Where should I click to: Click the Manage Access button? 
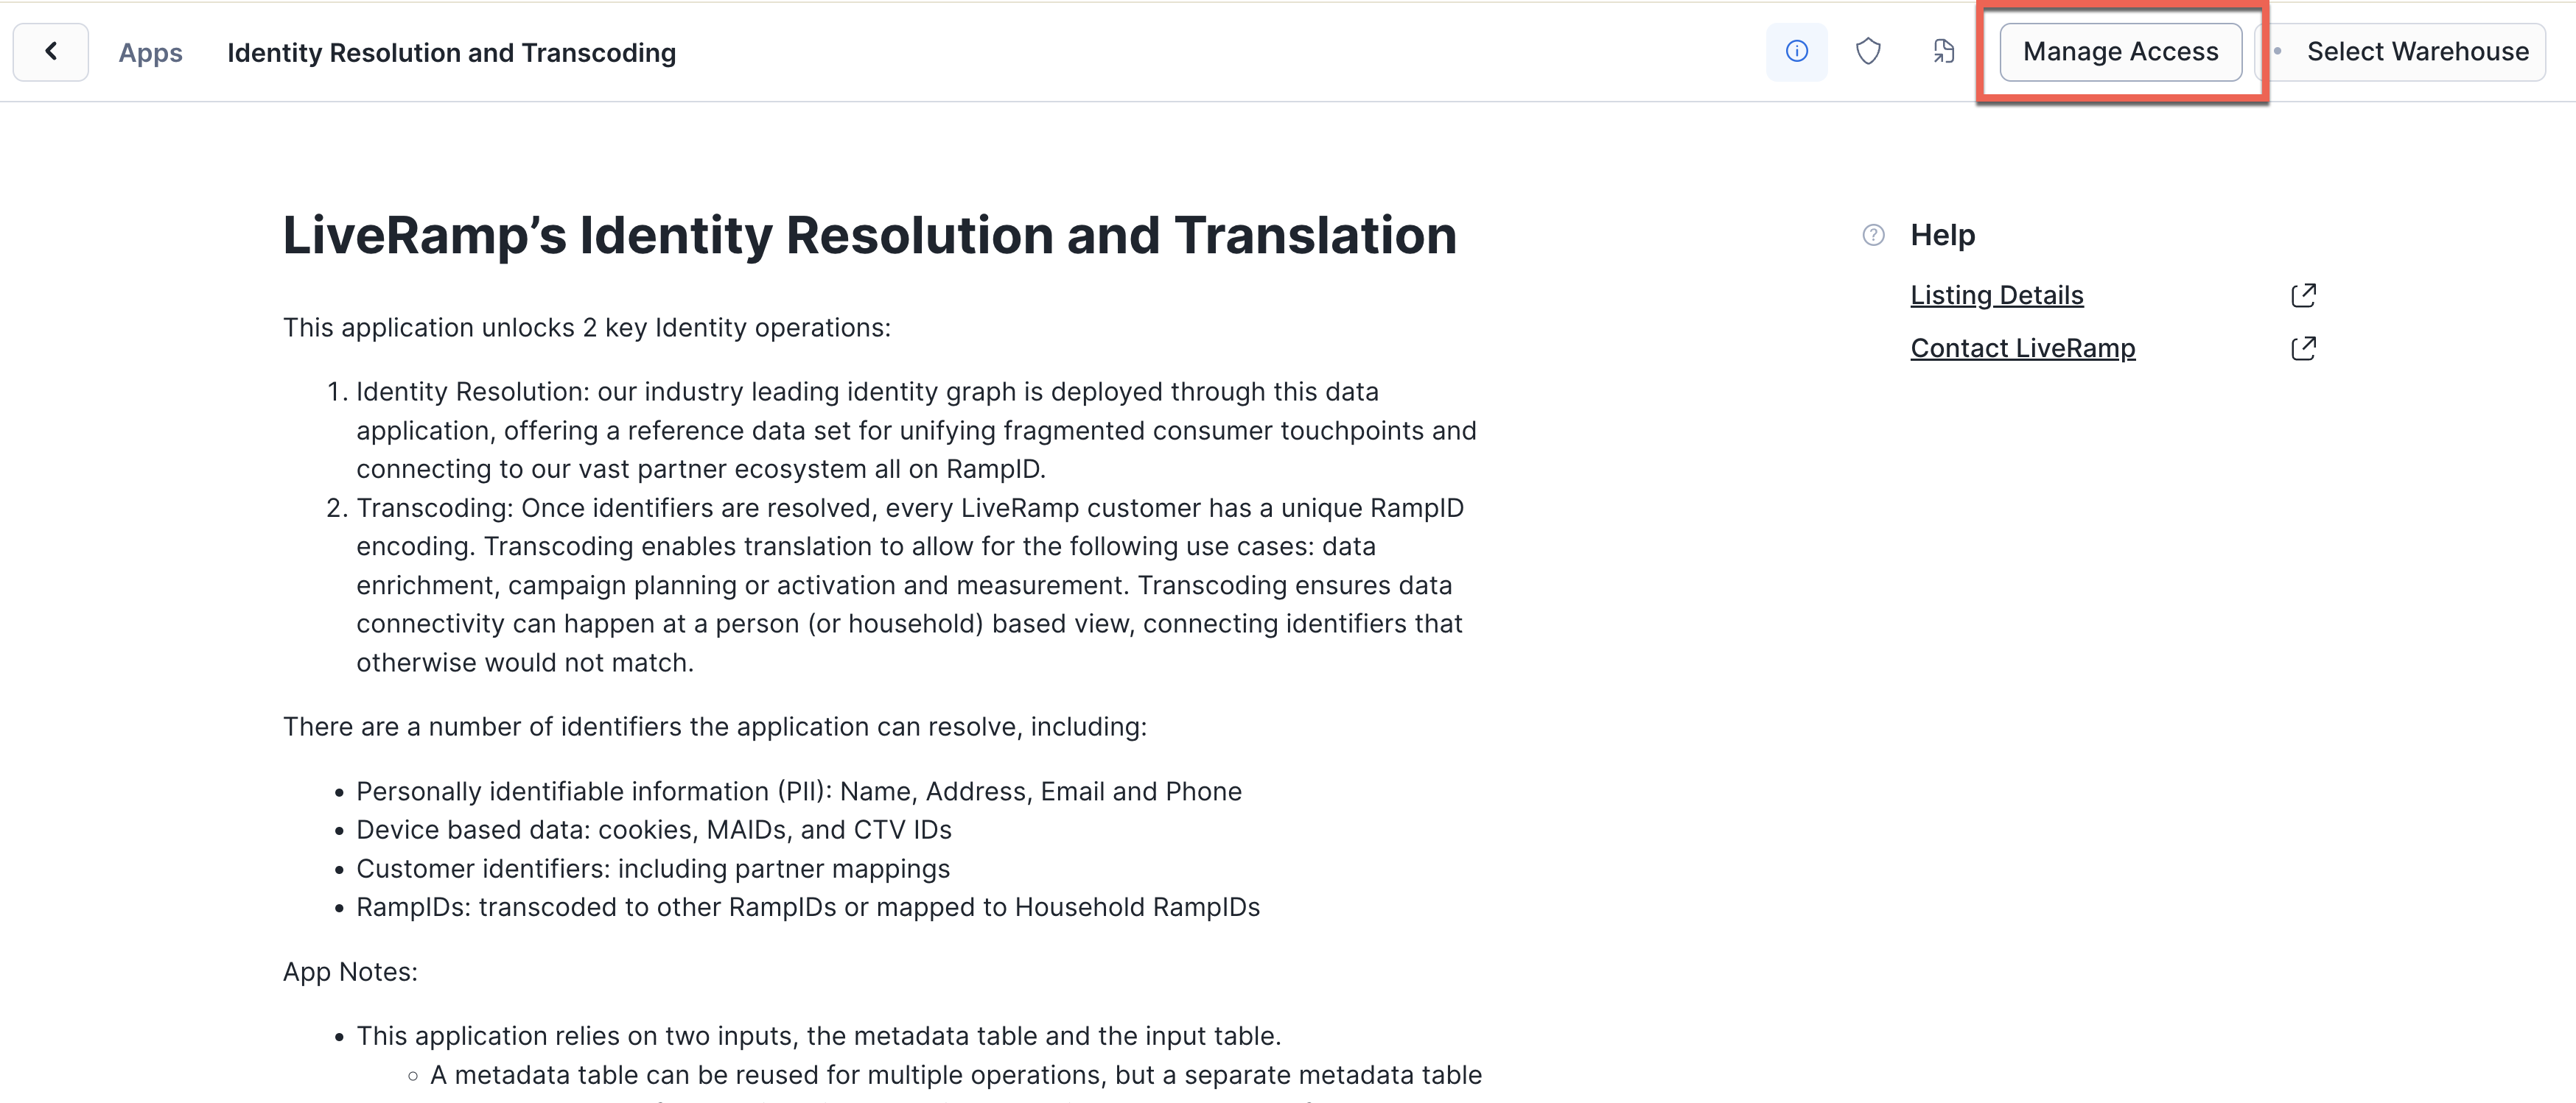[x=2121, y=51]
